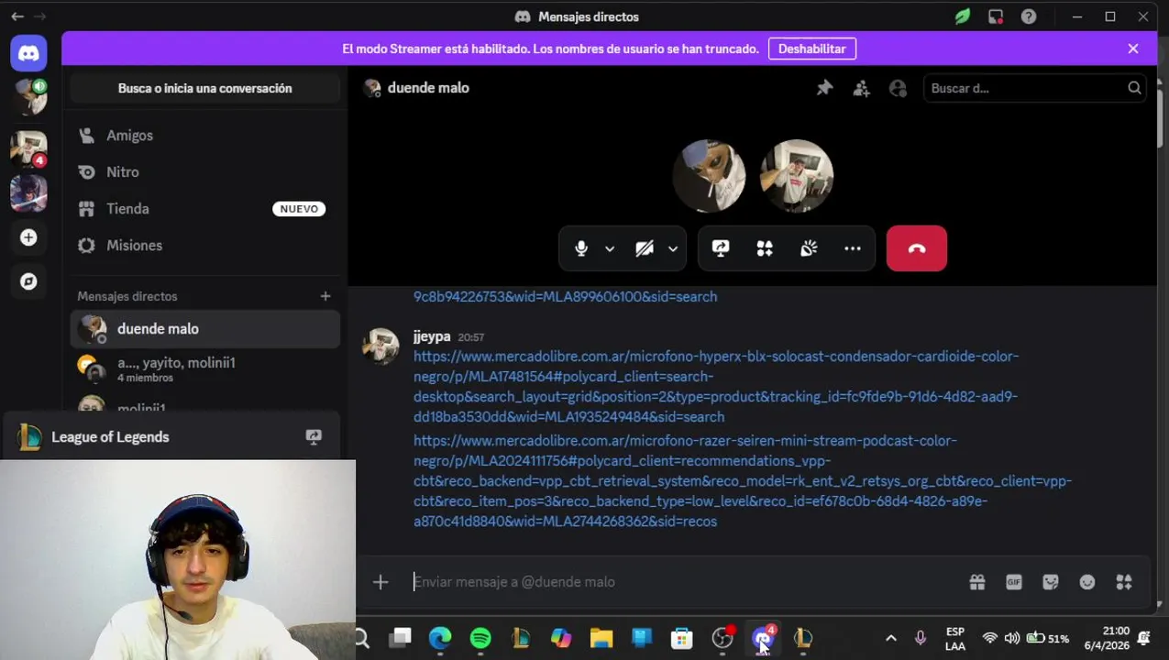This screenshot has width=1169, height=660.
Task: Open the first server with the voice indicator
Action: (28, 97)
